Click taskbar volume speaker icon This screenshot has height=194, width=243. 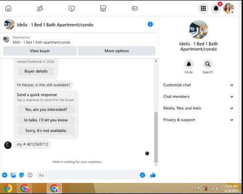coord(218,189)
